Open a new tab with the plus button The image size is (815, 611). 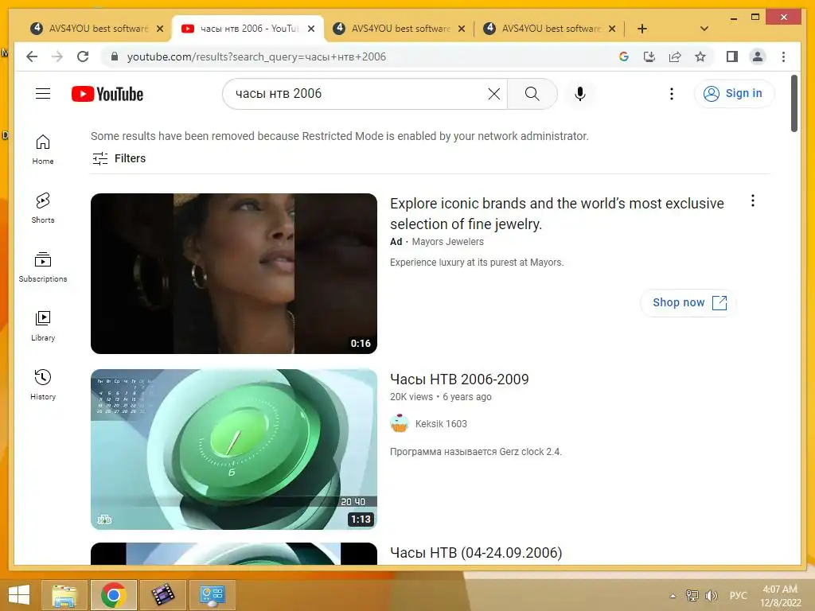642,29
